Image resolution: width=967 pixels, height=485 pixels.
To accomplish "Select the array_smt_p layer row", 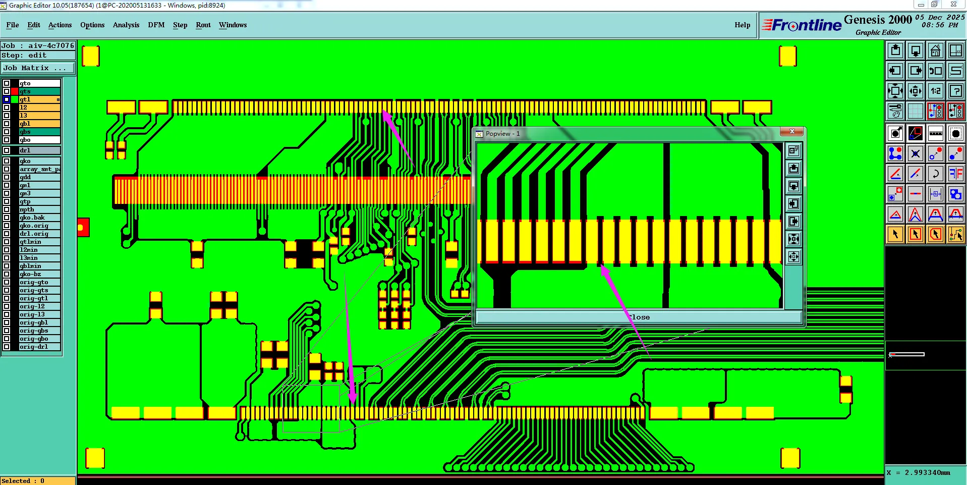I will click(39, 169).
